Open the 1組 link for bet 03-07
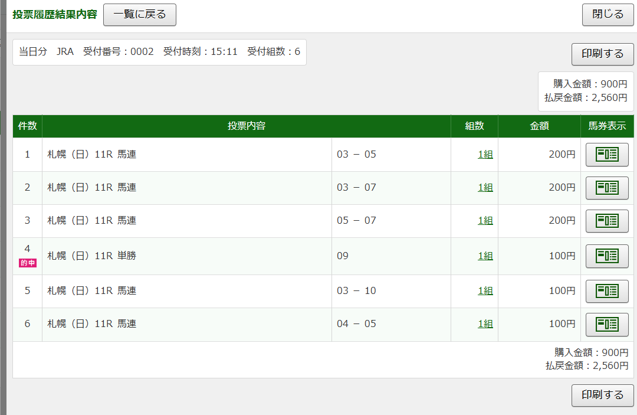 (485, 188)
